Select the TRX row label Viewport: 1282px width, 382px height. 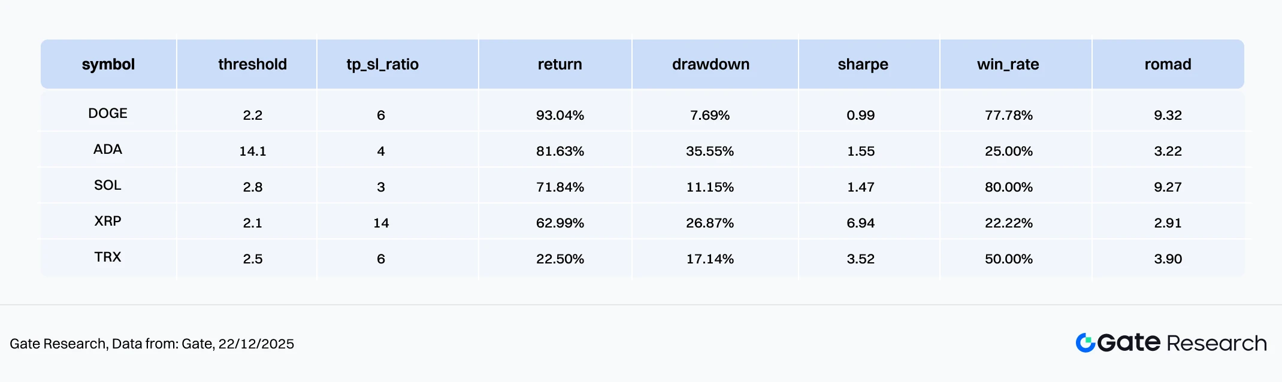[108, 257]
